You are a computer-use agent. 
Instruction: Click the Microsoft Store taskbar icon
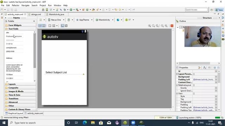click(x=101, y=123)
